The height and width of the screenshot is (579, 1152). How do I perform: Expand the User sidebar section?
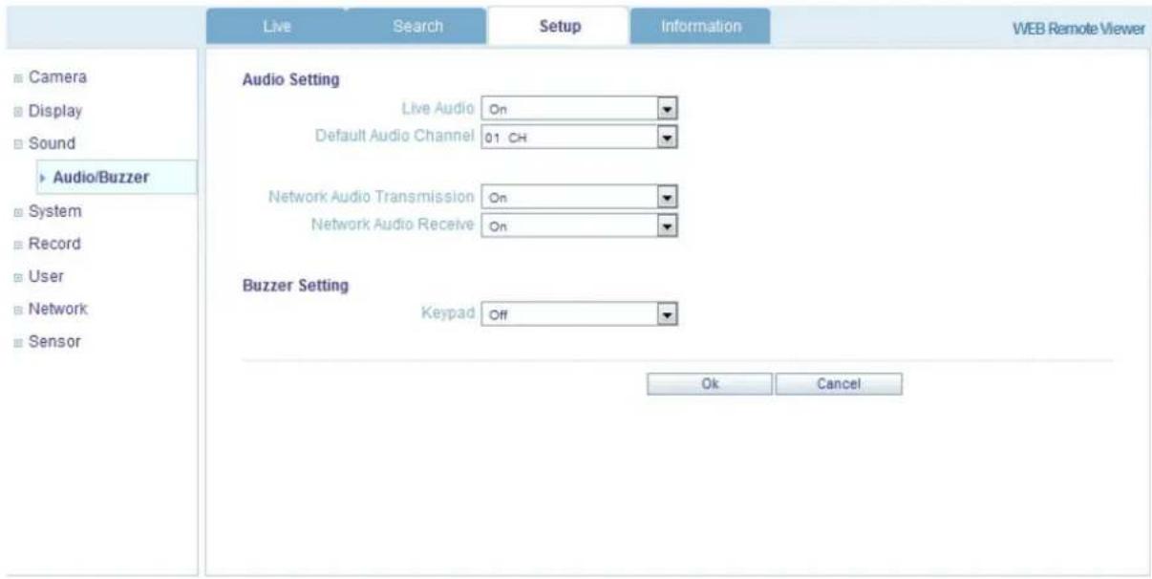pyautogui.click(x=46, y=277)
